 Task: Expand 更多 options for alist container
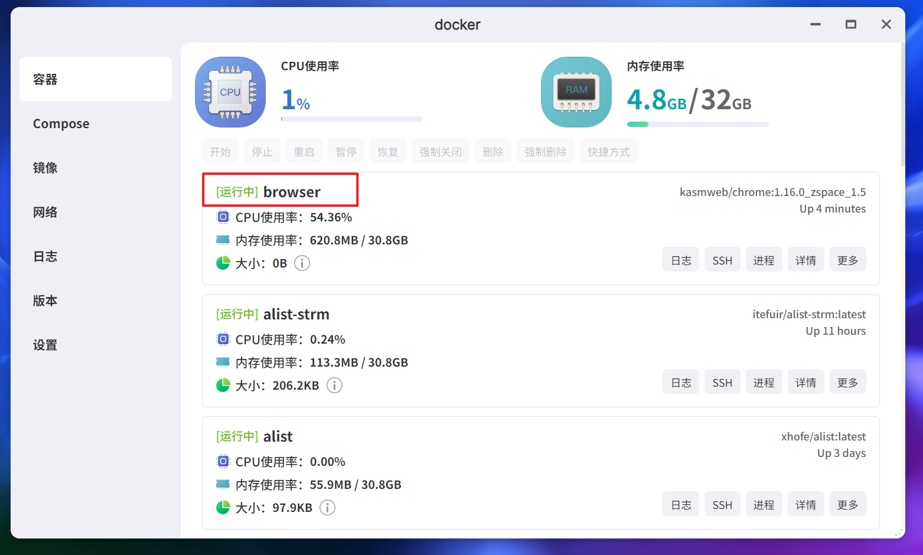click(x=847, y=504)
